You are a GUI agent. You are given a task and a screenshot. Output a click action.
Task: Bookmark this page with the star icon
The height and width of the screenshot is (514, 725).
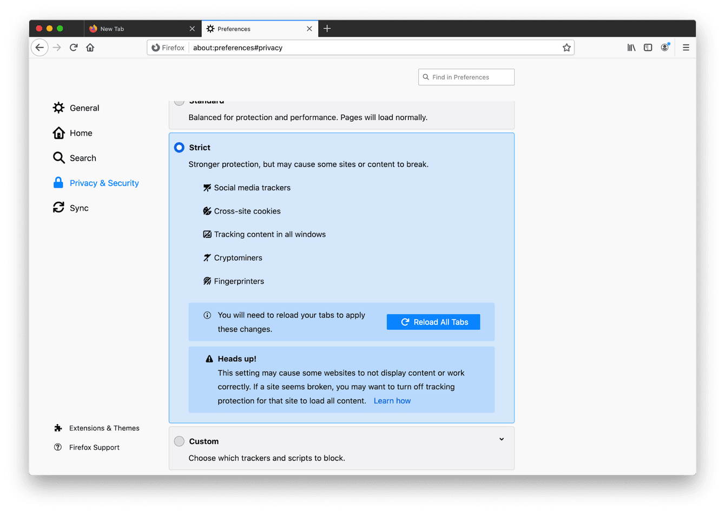pos(566,48)
